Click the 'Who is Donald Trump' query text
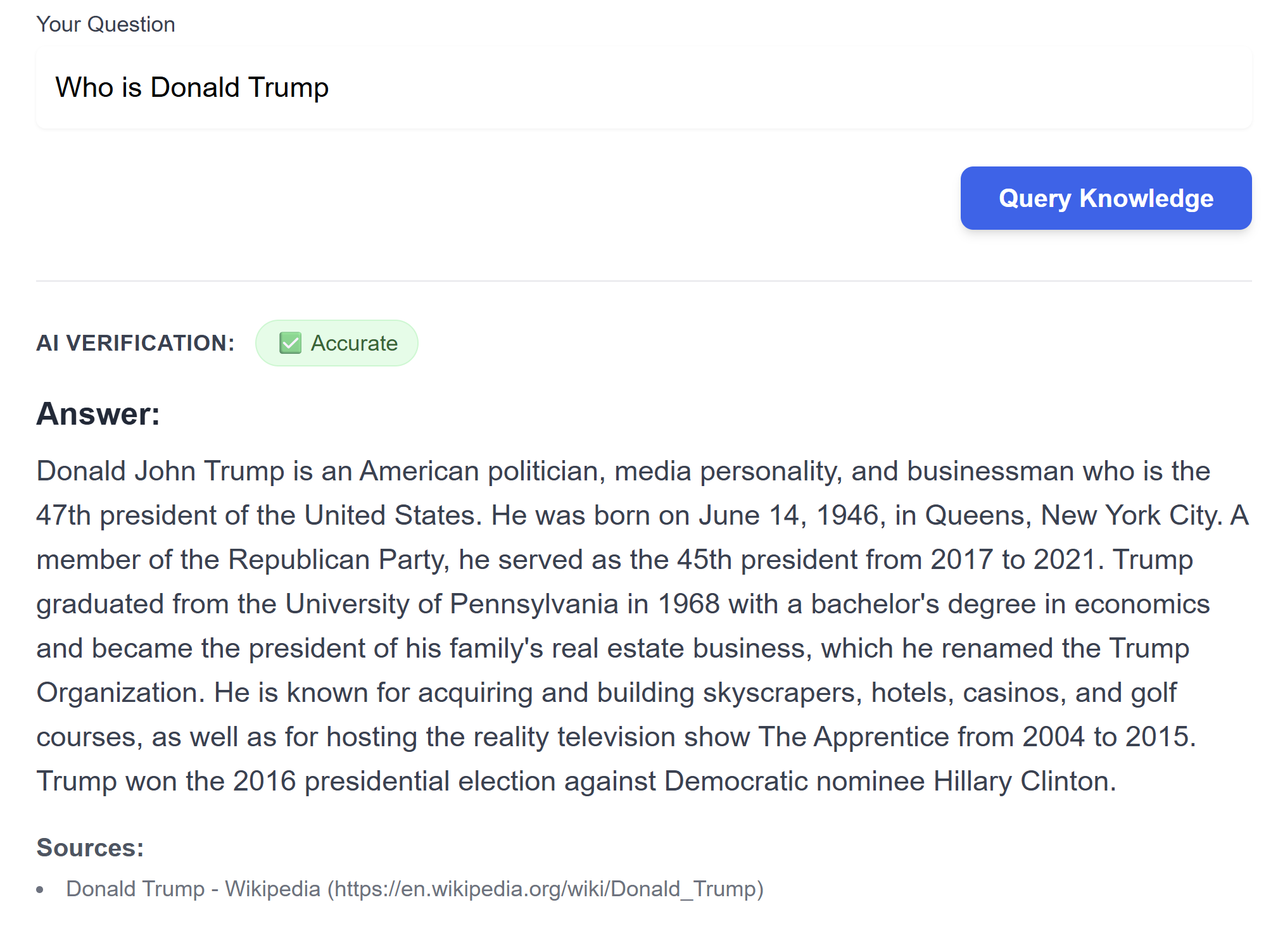This screenshot has height=938, width=1278. (x=192, y=87)
